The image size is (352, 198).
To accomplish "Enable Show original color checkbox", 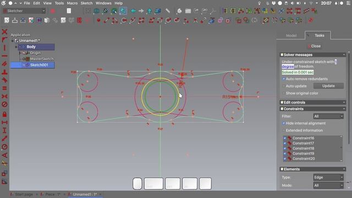I will point(284,93).
